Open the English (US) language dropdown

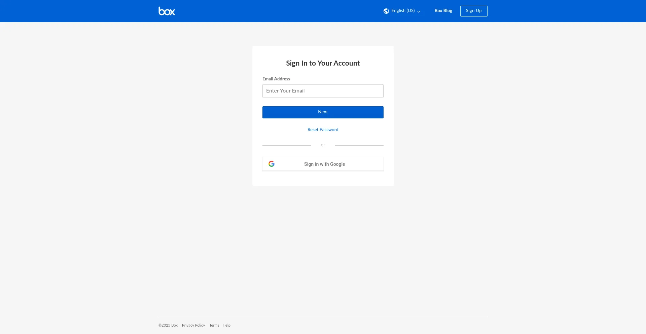pos(402,11)
